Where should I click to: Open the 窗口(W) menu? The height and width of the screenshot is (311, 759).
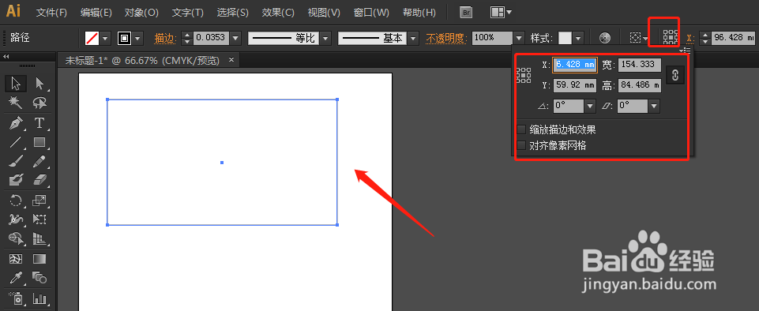(x=371, y=13)
